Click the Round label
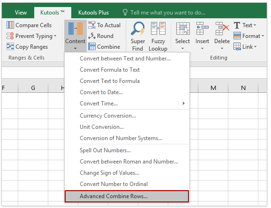271x208 pixels. (105, 36)
